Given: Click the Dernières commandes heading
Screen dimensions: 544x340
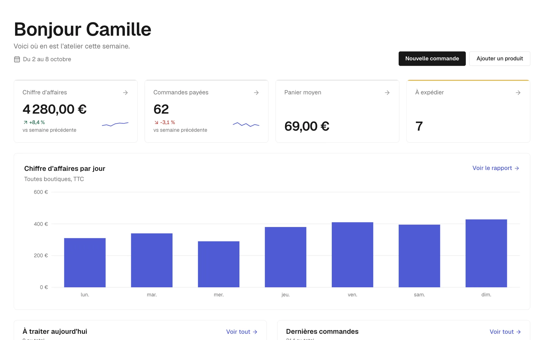Looking at the screenshot, I should tap(322, 331).
